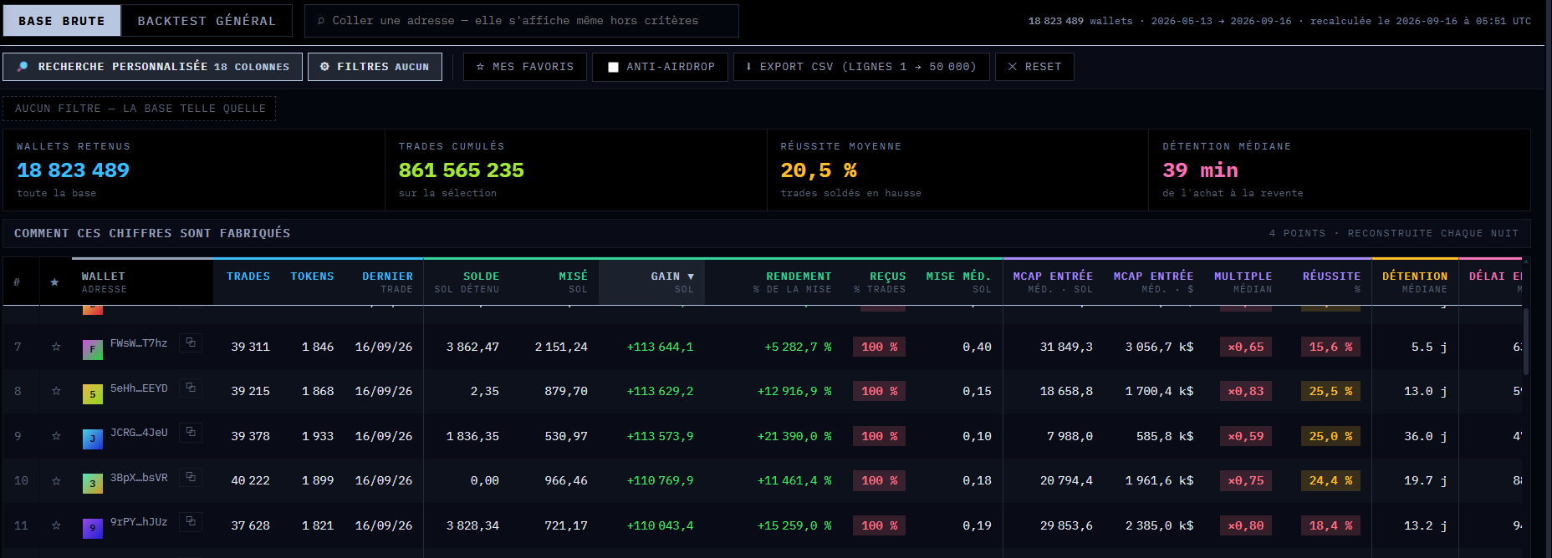
Task: Click the star column header icon
Action: click(54, 282)
